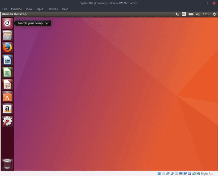The width and height of the screenshot is (218, 176).
Task: Close the SplashKit VirtualBox window
Action: pos(214,3)
